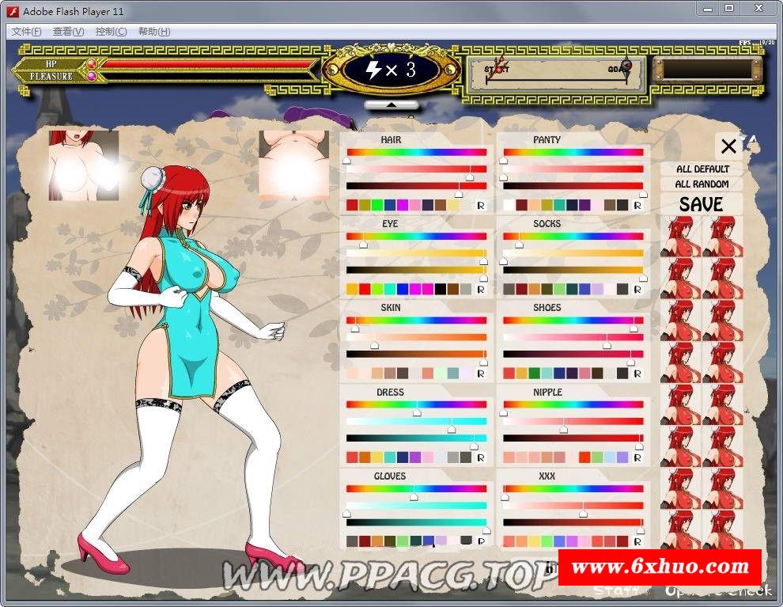The width and height of the screenshot is (783, 607).
Task: Click the ALL DEFAULT button
Action: [702, 169]
